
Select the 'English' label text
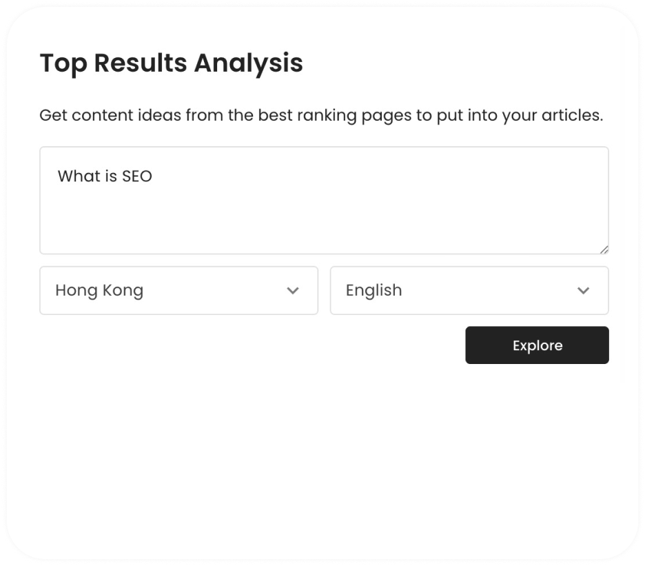373,291
